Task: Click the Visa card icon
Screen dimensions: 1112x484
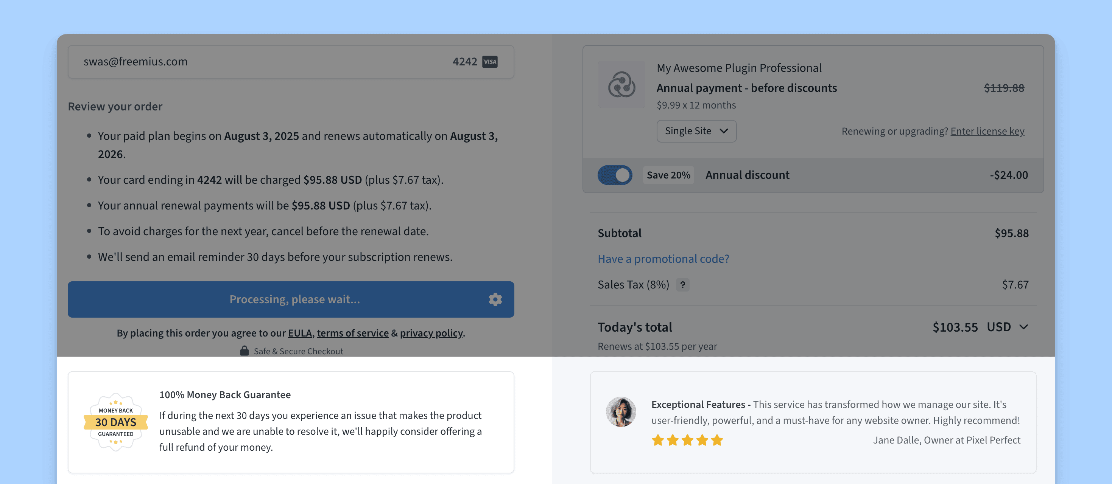Action: (489, 62)
